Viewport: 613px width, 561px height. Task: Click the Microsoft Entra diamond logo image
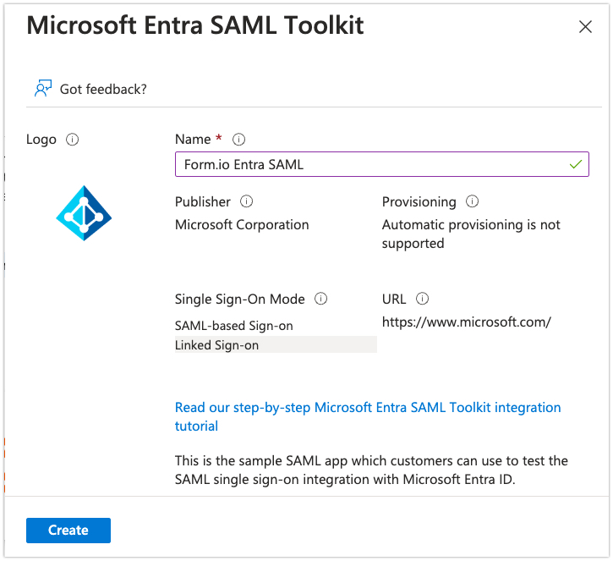pyautogui.click(x=84, y=213)
